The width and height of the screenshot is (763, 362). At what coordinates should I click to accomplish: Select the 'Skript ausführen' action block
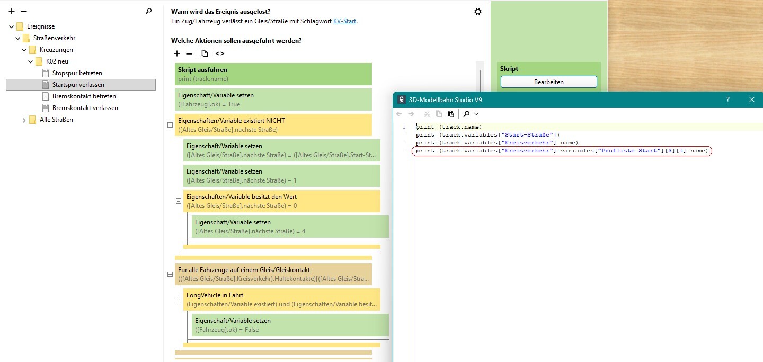273,74
